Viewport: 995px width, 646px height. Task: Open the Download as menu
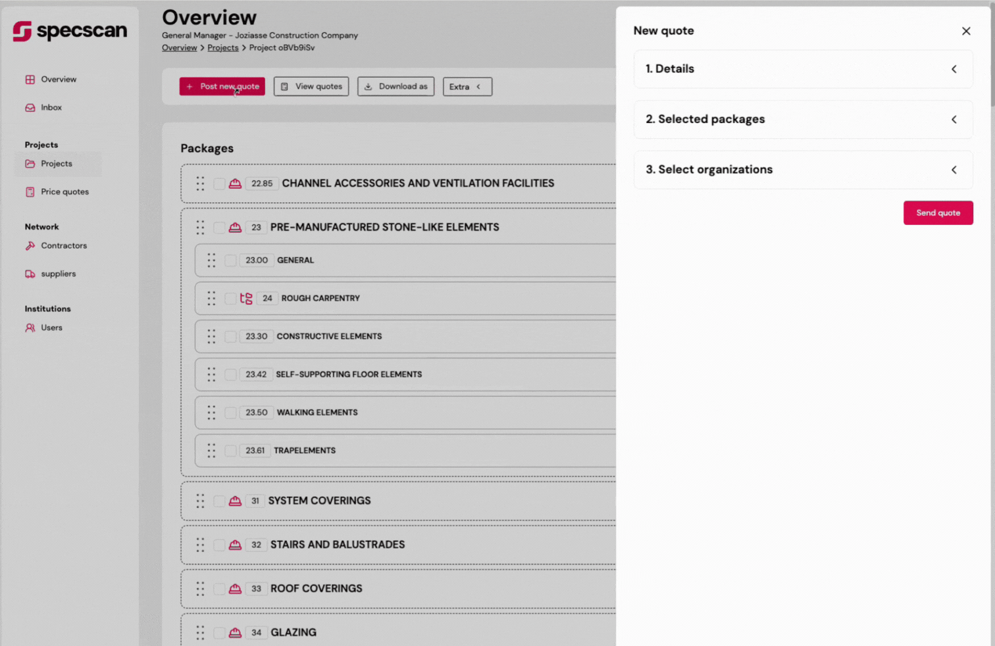click(395, 87)
